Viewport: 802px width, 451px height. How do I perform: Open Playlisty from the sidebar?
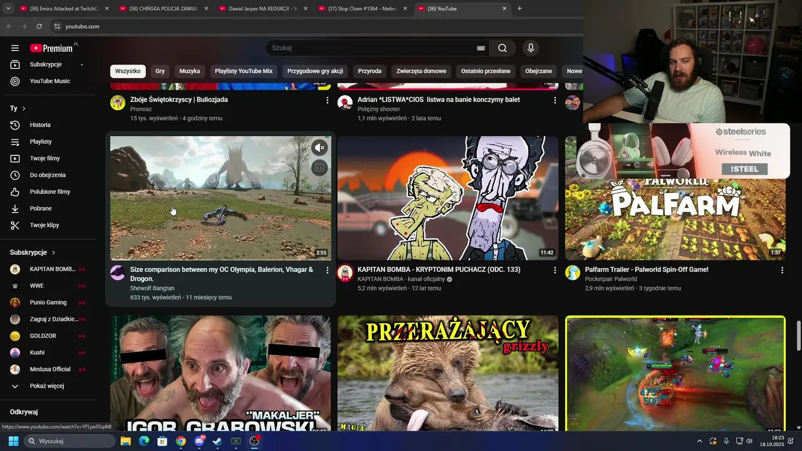41,142
